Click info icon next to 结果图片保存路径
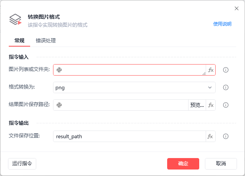The width and height of the screenshot is (245, 176). coord(226,105)
